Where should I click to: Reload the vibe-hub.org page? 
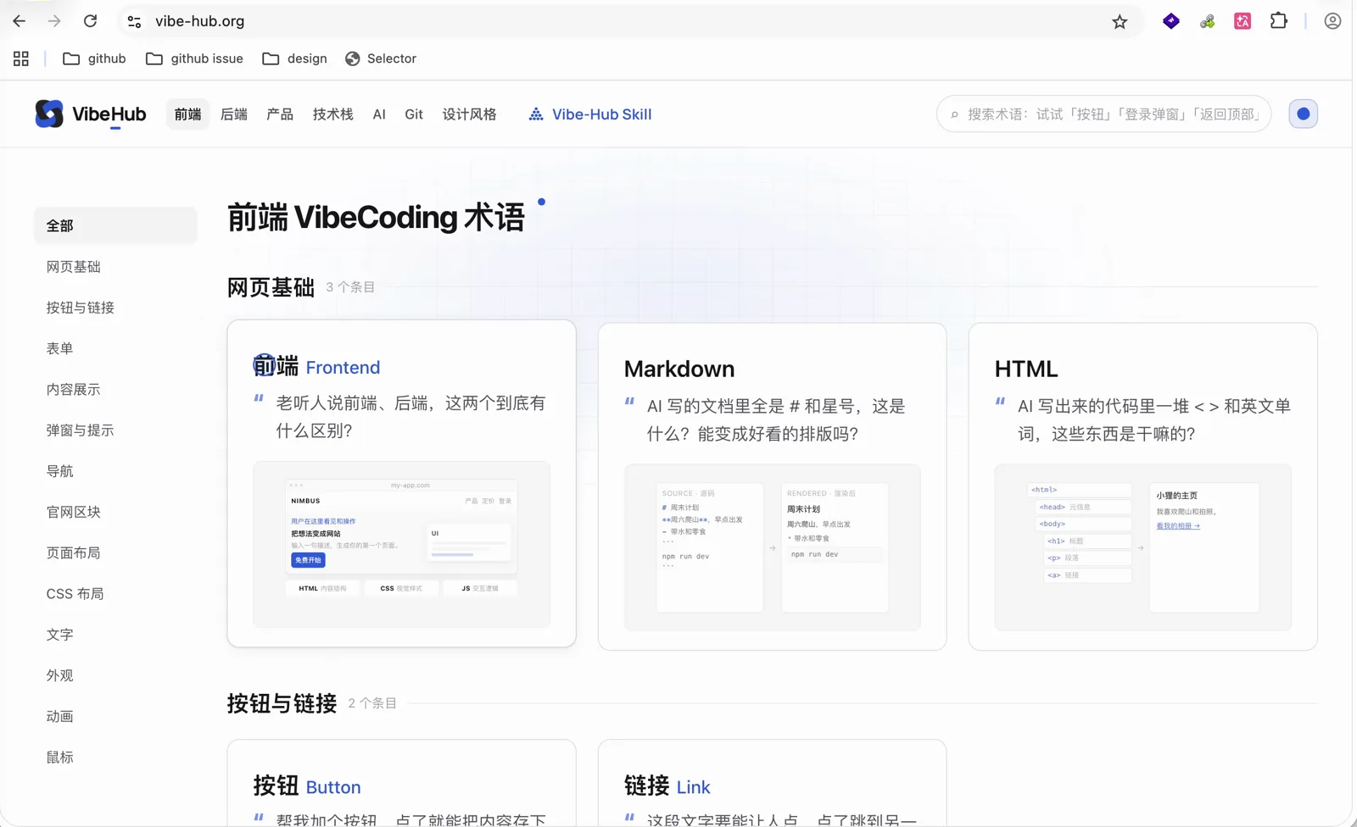click(x=90, y=21)
